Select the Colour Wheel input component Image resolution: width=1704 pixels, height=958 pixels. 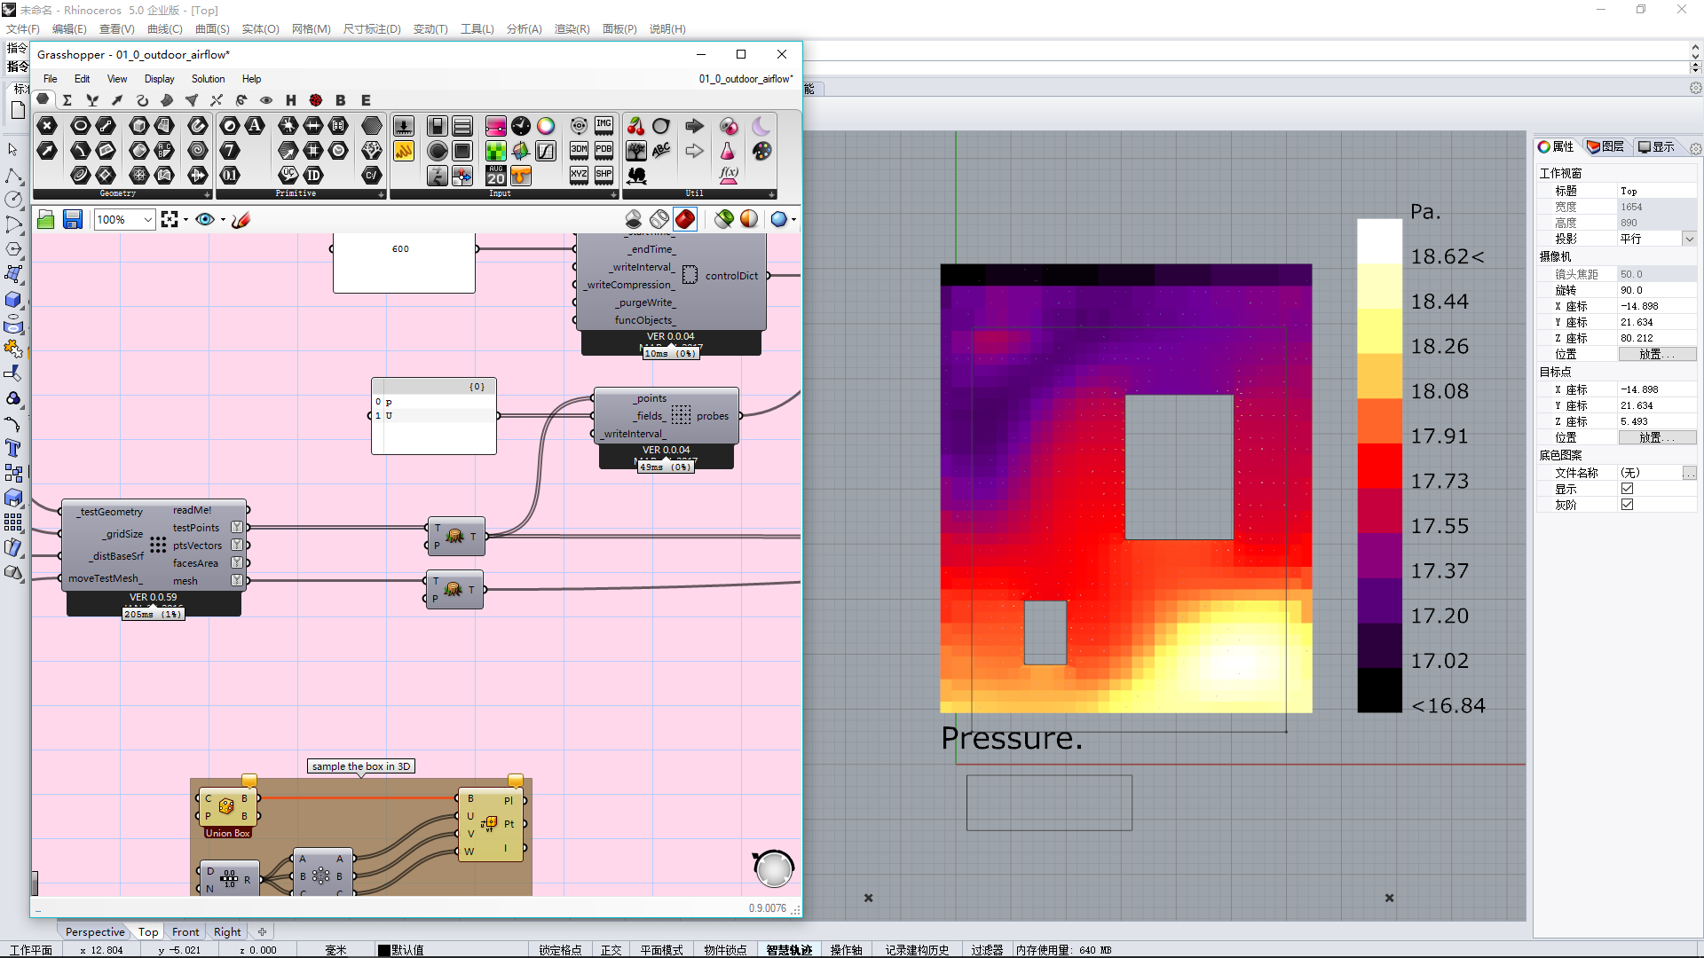coord(546,126)
